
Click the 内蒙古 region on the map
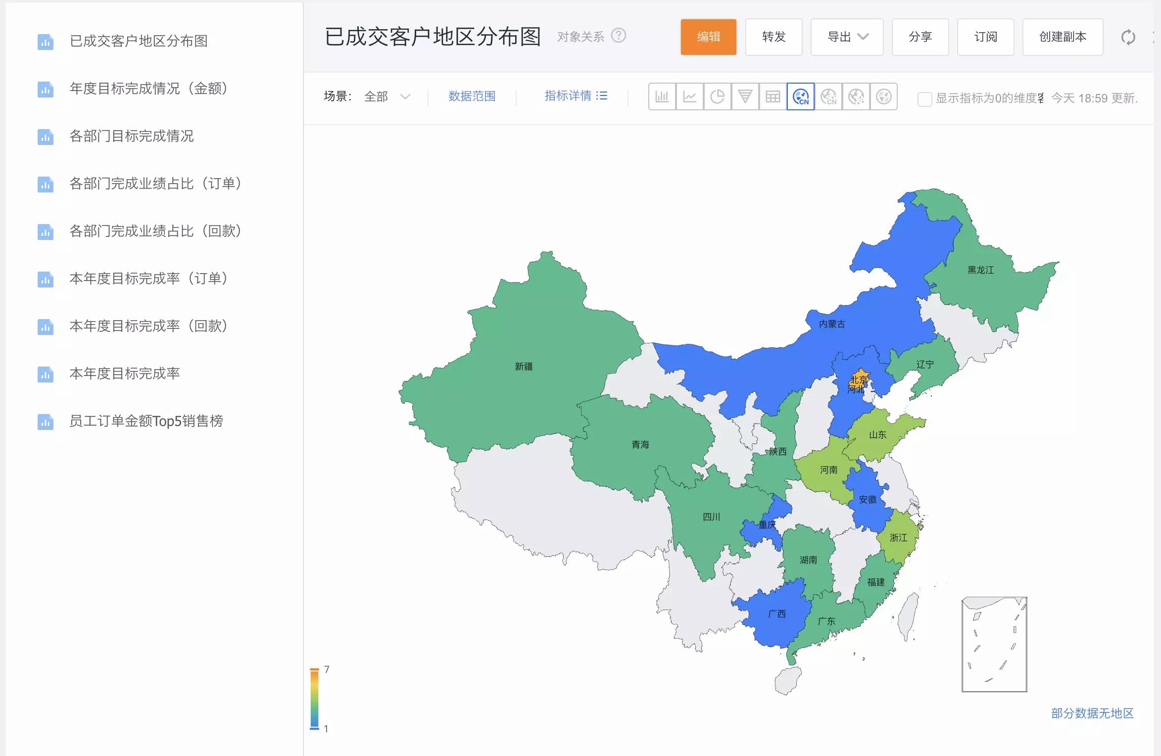pyautogui.click(x=832, y=324)
